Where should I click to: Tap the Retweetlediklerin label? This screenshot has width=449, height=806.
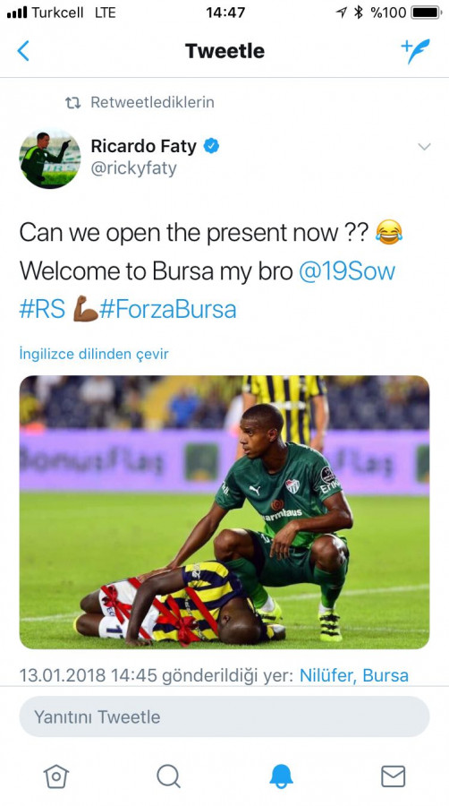click(x=152, y=102)
